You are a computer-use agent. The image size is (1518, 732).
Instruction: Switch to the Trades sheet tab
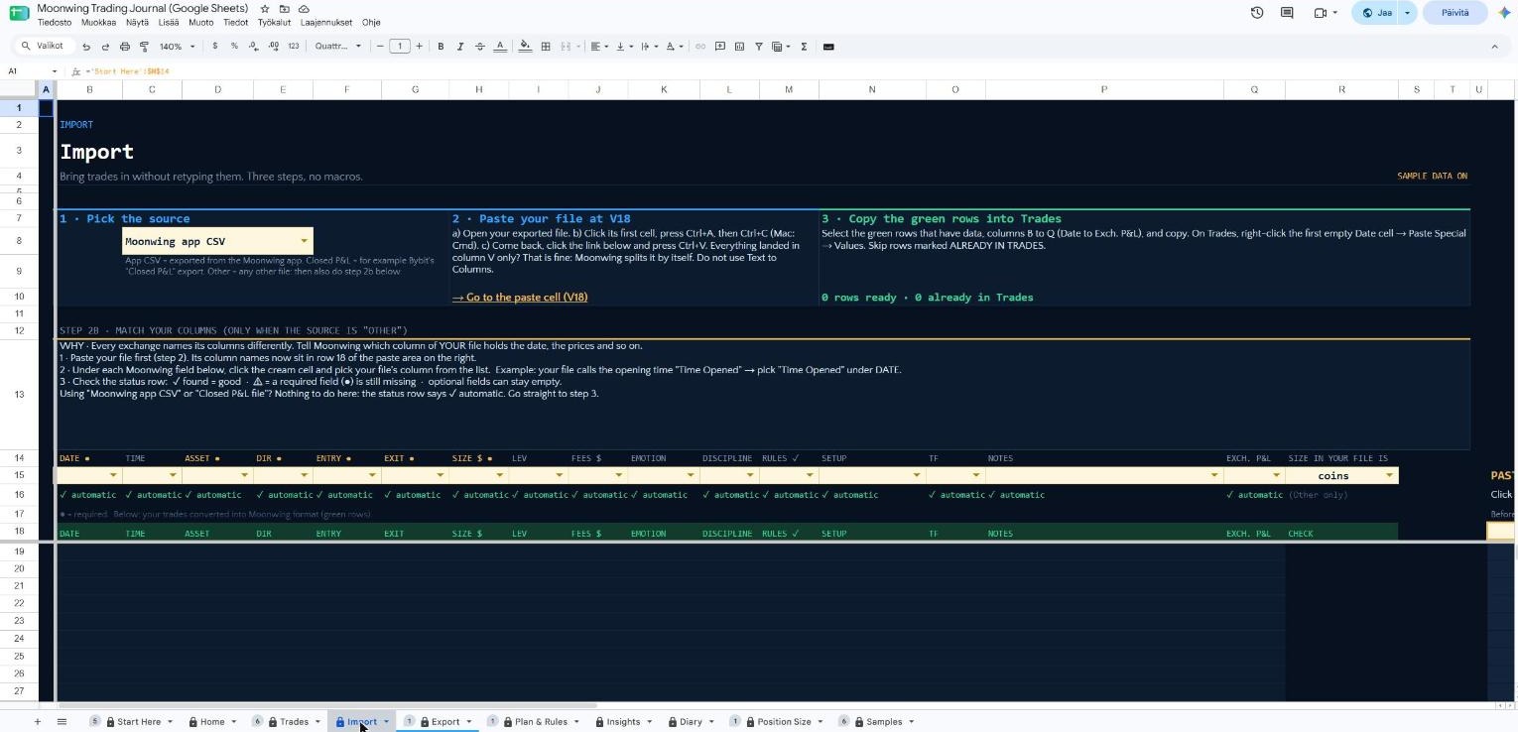[294, 721]
